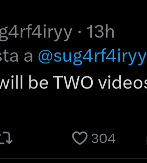Click the word 'videos' in tweet text

tap(123, 82)
